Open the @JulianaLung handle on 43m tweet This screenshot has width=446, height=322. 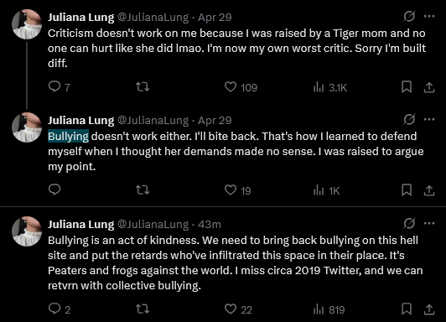point(153,225)
